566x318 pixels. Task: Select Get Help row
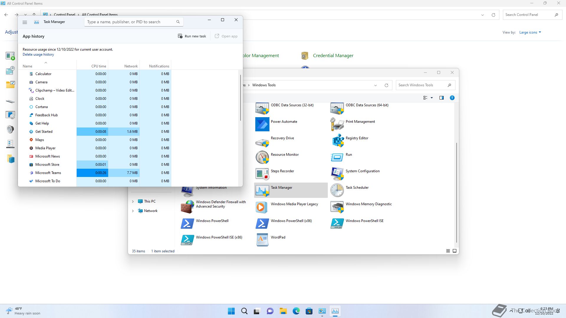95,123
